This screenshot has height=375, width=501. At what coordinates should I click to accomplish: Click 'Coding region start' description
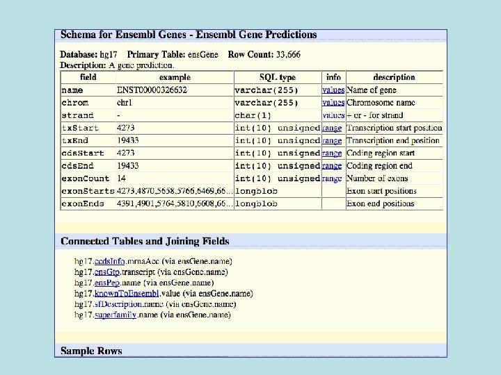tap(381, 153)
